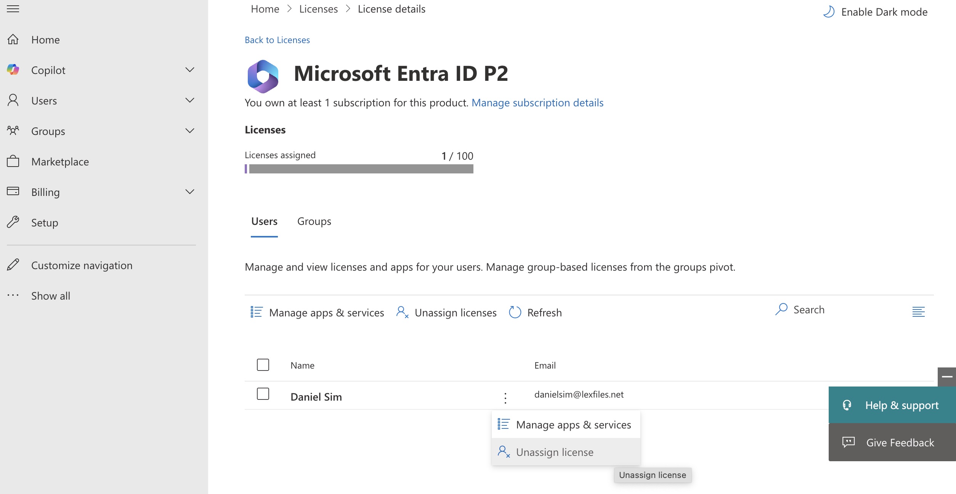Click the context menu Manage apps list icon
The width and height of the screenshot is (956, 494).
[504, 424]
